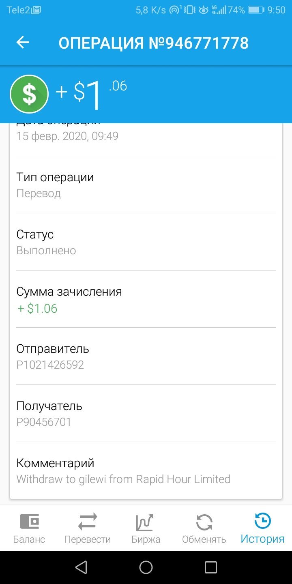292x584 pixels.
Task: Switch to the Баланс tab label
Action: [x=29, y=540]
